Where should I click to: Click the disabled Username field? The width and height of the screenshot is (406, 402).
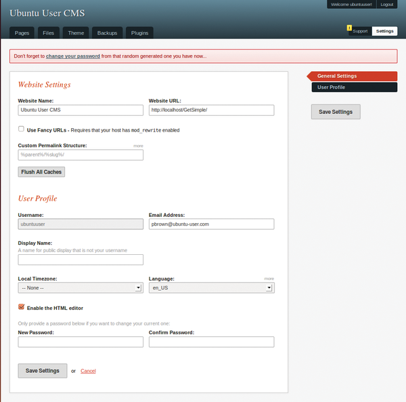81,224
